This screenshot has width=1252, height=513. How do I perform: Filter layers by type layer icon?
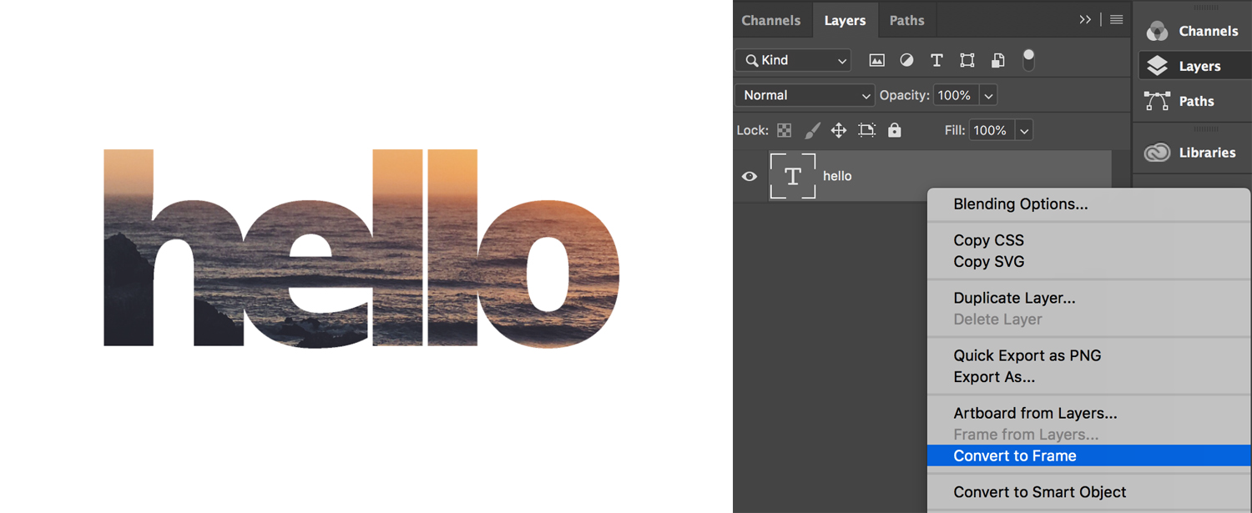(x=936, y=60)
